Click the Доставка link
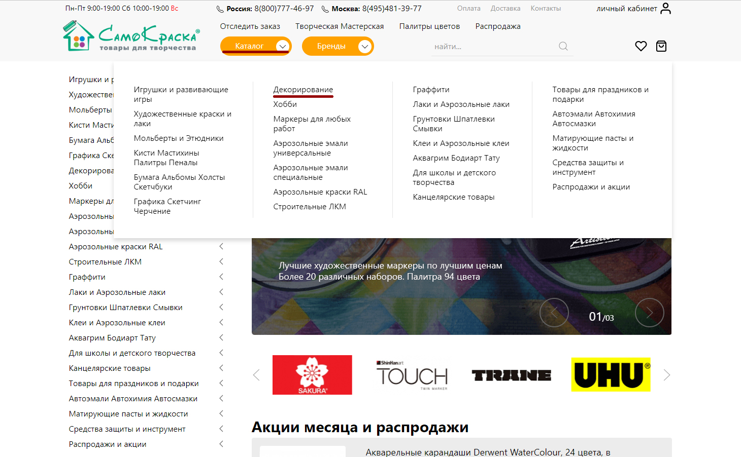This screenshot has width=741, height=457. pyautogui.click(x=505, y=9)
